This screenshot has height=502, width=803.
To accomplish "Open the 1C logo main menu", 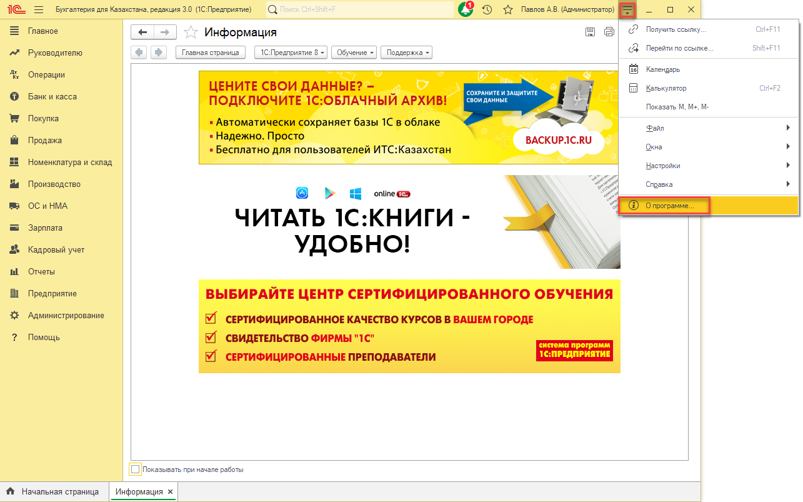I will click(x=16, y=9).
